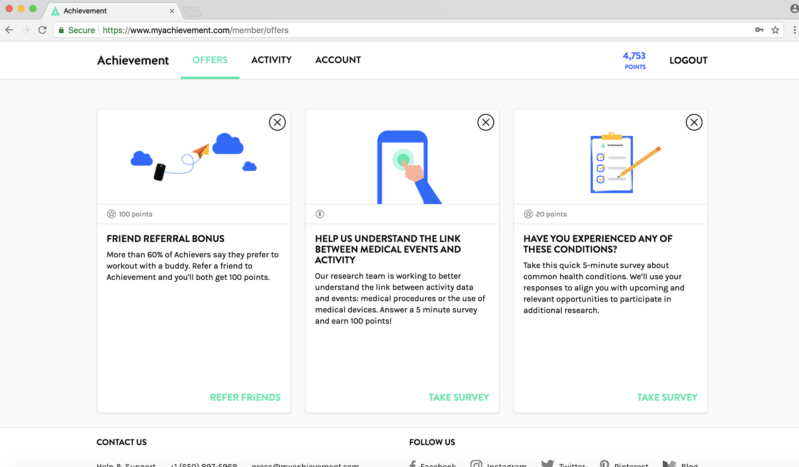This screenshot has width=799, height=467.
Task: Close the Achievement browser tab
Action: [x=172, y=11]
